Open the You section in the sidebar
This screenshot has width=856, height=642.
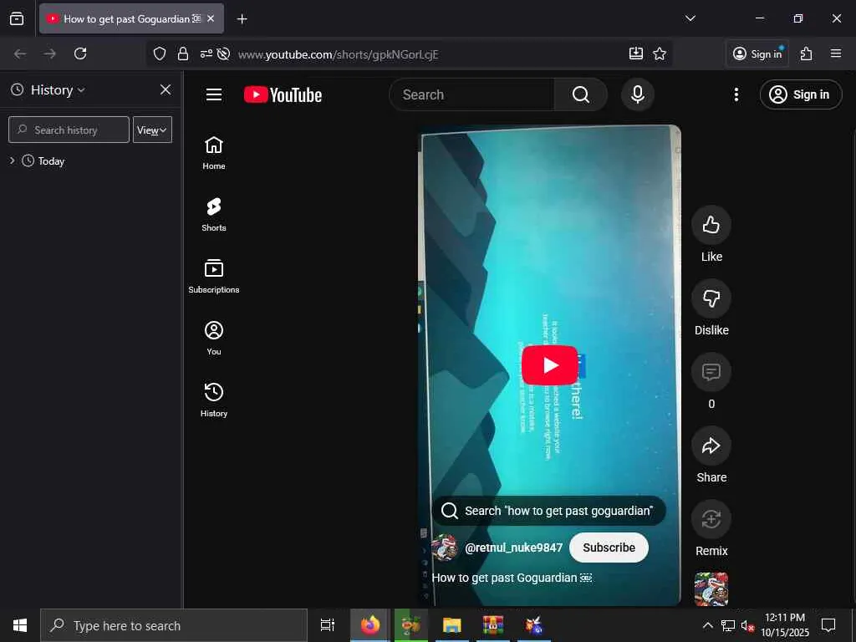(x=213, y=338)
